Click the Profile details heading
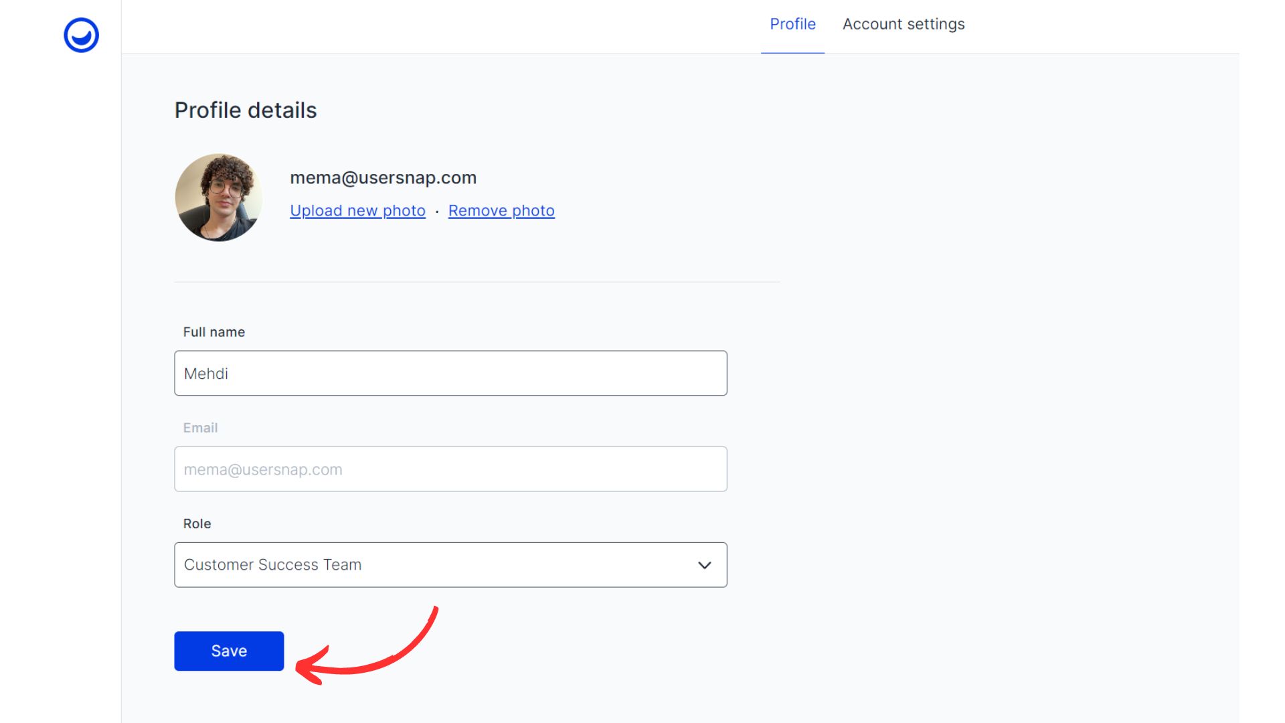The width and height of the screenshot is (1285, 723). [x=246, y=110]
